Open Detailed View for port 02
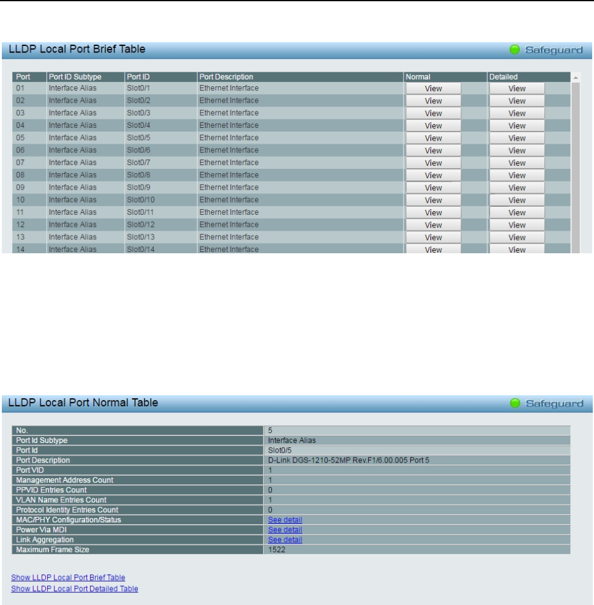The height and width of the screenshot is (605, 594). coord(517,101)
